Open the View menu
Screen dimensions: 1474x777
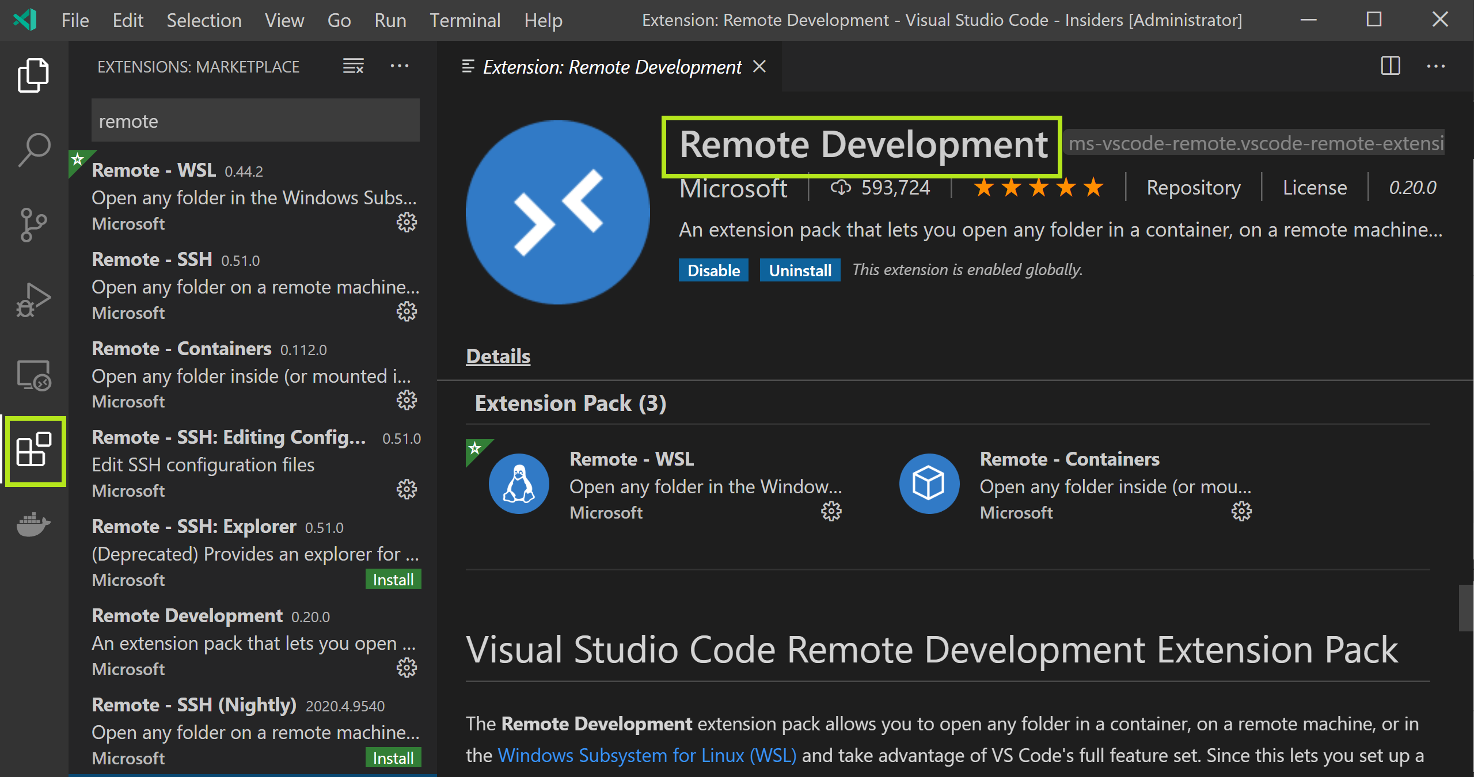click(284, 21)
